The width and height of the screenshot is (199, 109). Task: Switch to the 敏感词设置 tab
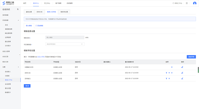pyautogui.click(x=64, y=12)
